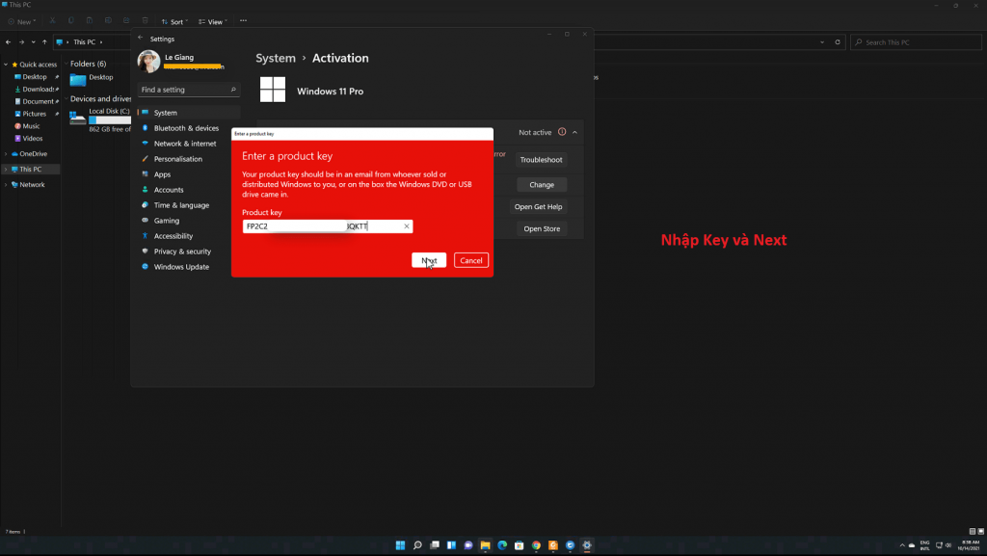
Task: Collapse the Not active activation state section
Action: pyautogui.click(x=575, y=132)
